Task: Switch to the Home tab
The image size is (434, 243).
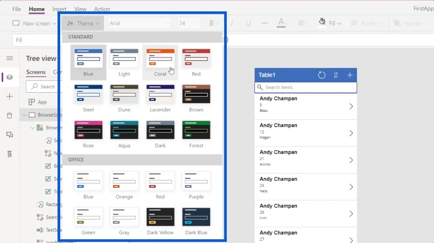Action: point(36,9)
